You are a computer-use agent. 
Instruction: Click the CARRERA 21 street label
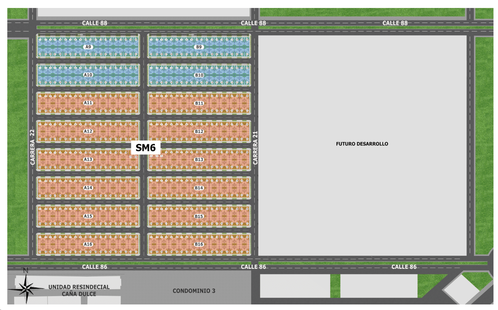click(255, 148)
